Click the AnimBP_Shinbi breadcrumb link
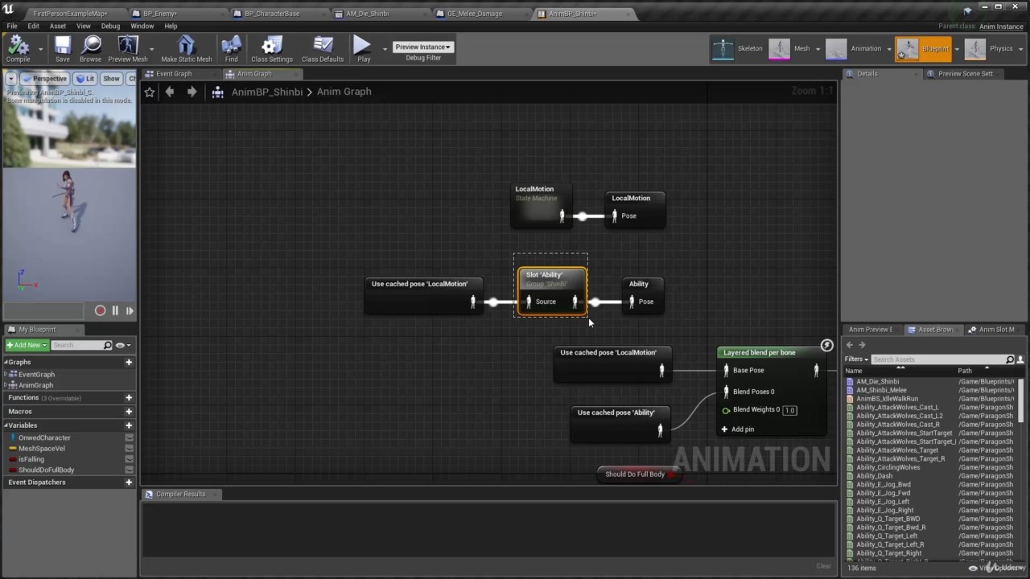This screenshot has height=579, width=1030. (266, 92)
